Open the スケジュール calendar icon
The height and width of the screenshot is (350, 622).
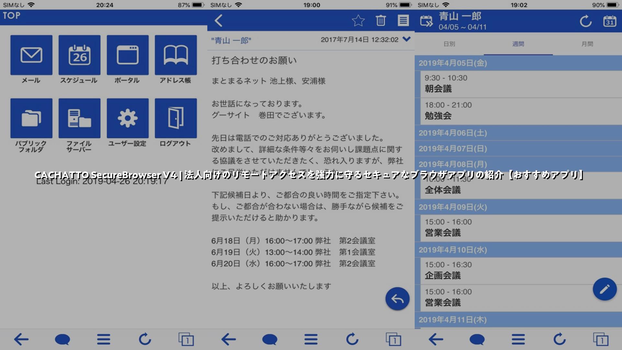[79, 55]
